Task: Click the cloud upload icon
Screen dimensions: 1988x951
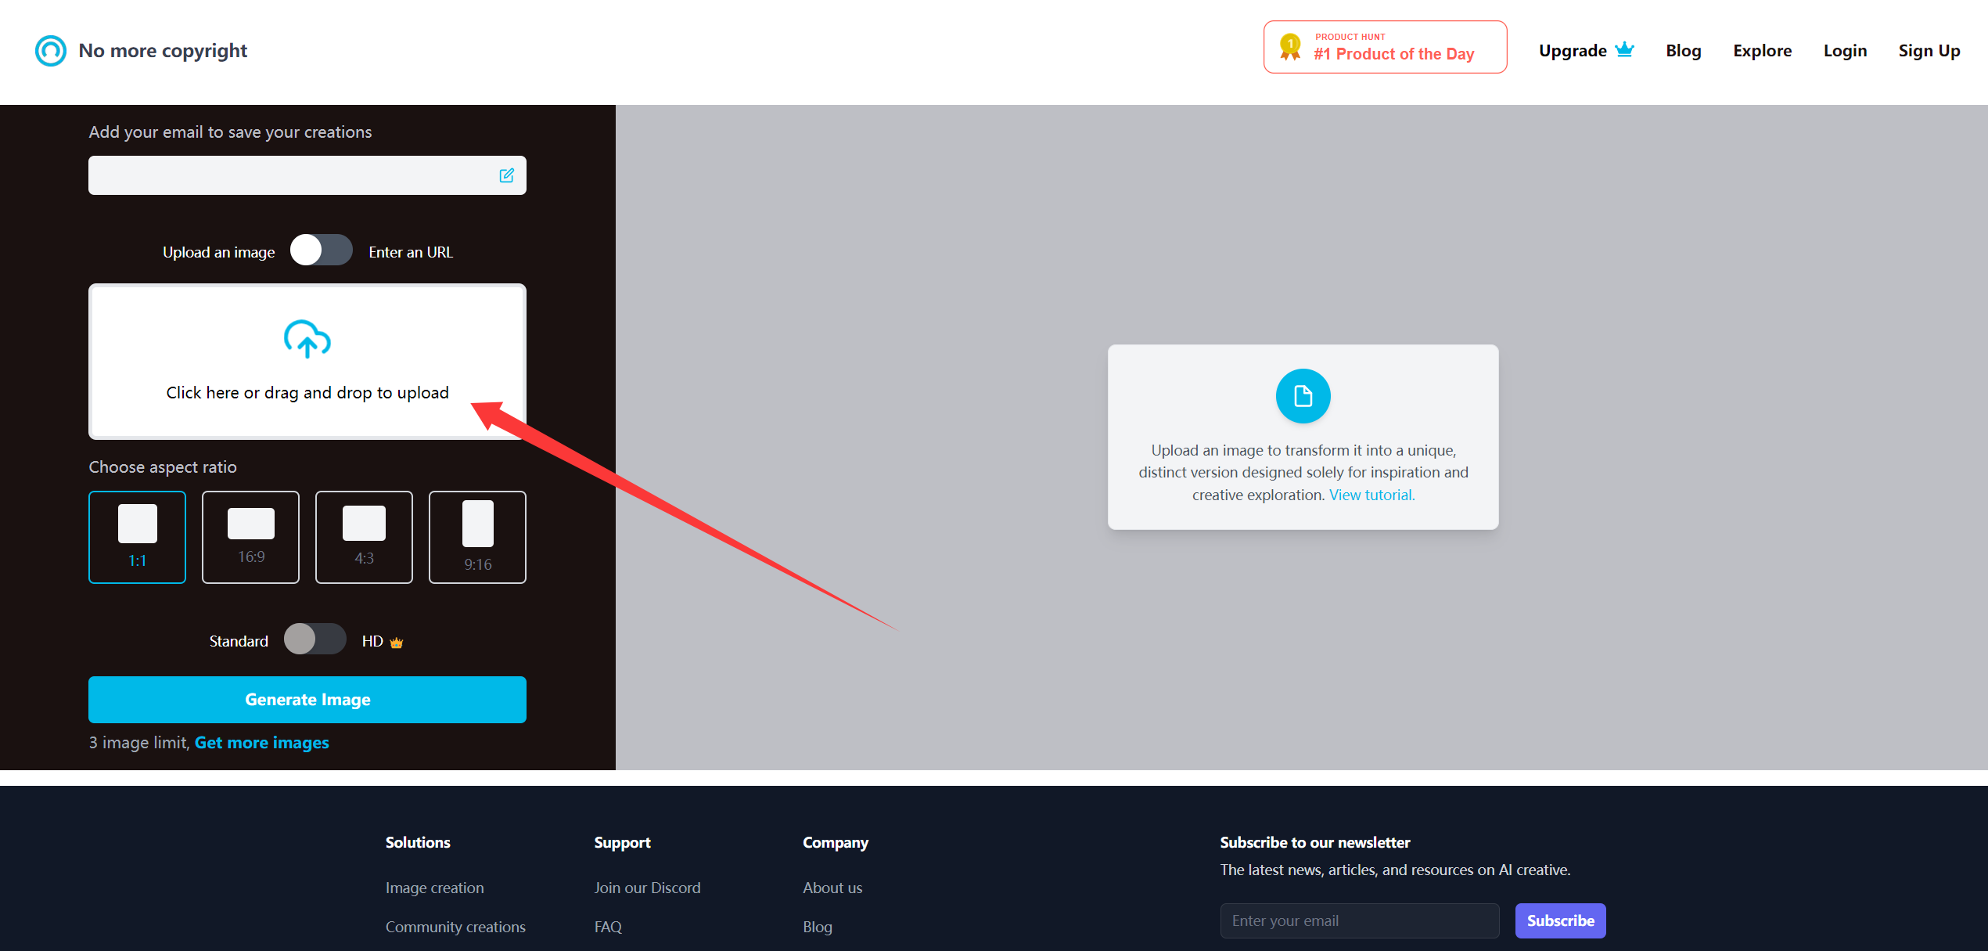Action: click(x=307, y=339)
